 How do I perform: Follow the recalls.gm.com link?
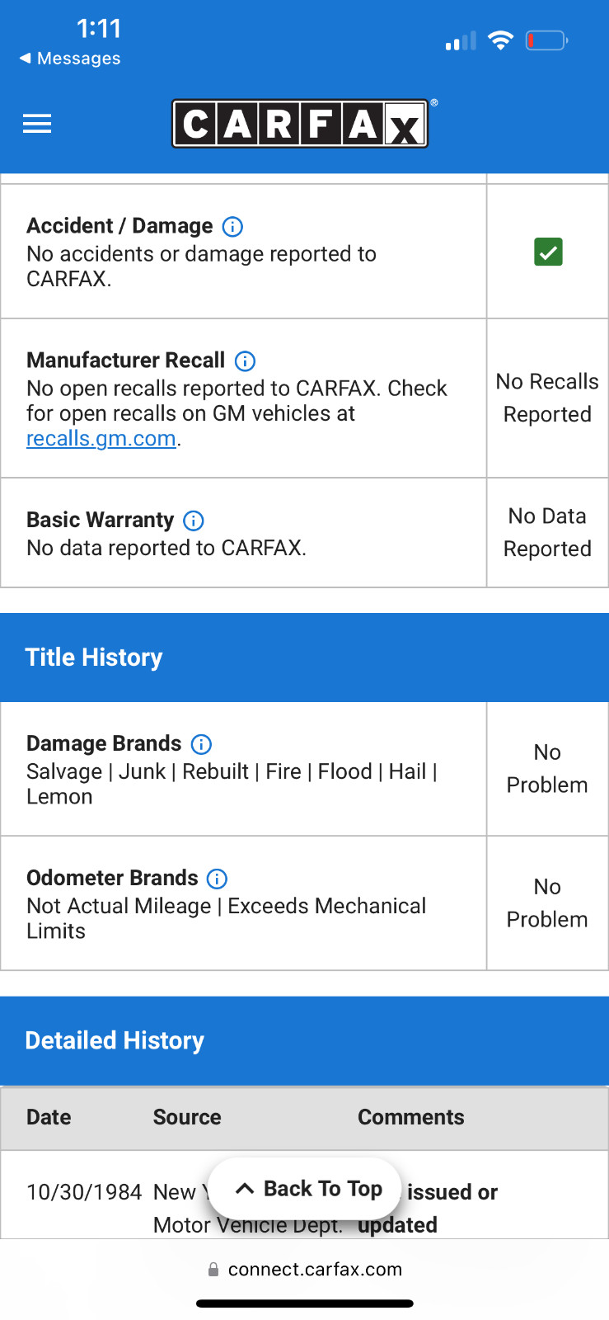click(x=101, y=438)
